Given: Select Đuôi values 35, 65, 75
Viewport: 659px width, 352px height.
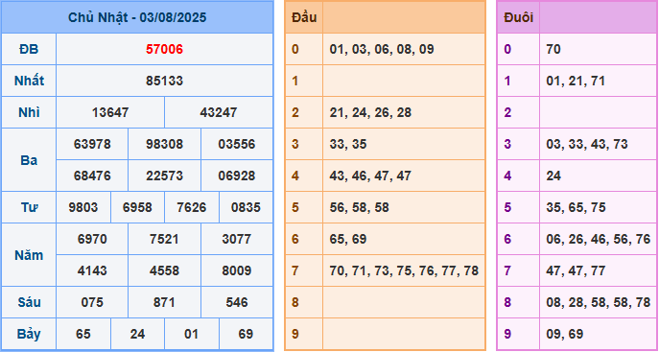Looking at the screenshot, I should coord(576,207).
